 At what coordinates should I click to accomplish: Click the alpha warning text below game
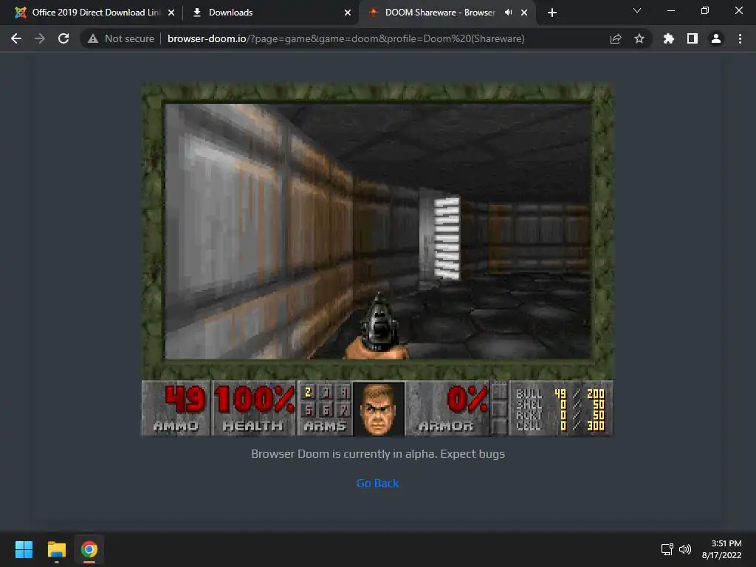pos(377,454)
